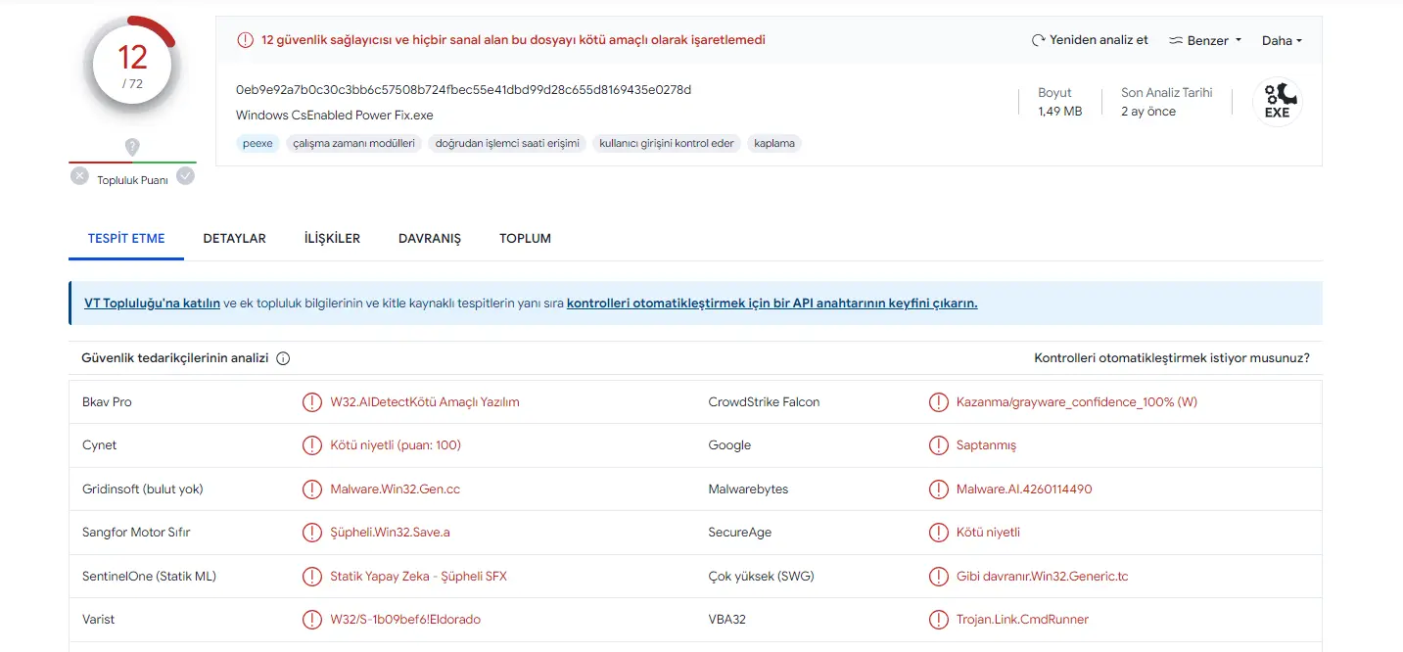Open the Benzer dropdown
This screenshot has height=652, width=1403.
tap(1205, 40)
